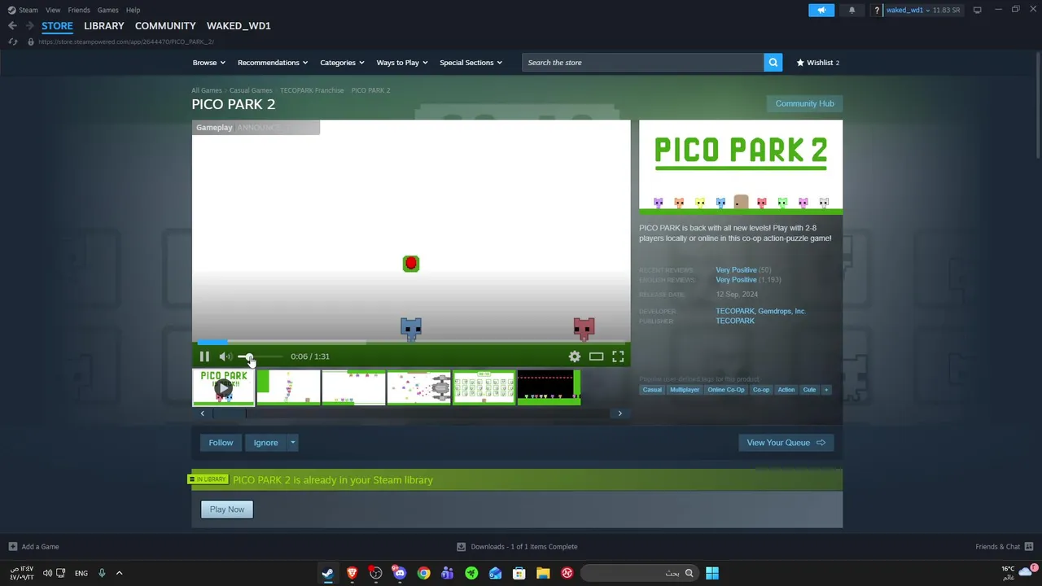Reload the store page via refresh icon

(12, 42)
